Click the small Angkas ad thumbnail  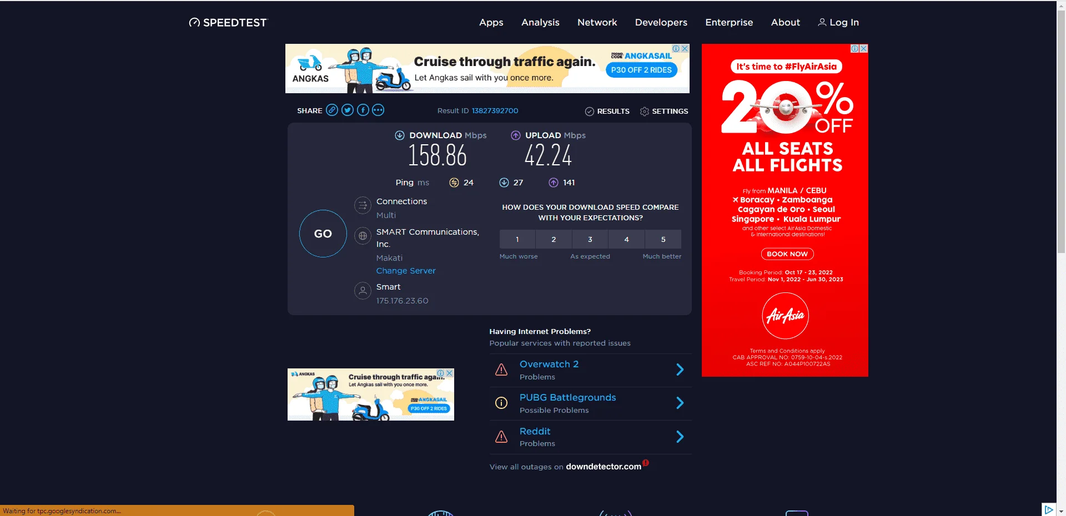(371, 394)
